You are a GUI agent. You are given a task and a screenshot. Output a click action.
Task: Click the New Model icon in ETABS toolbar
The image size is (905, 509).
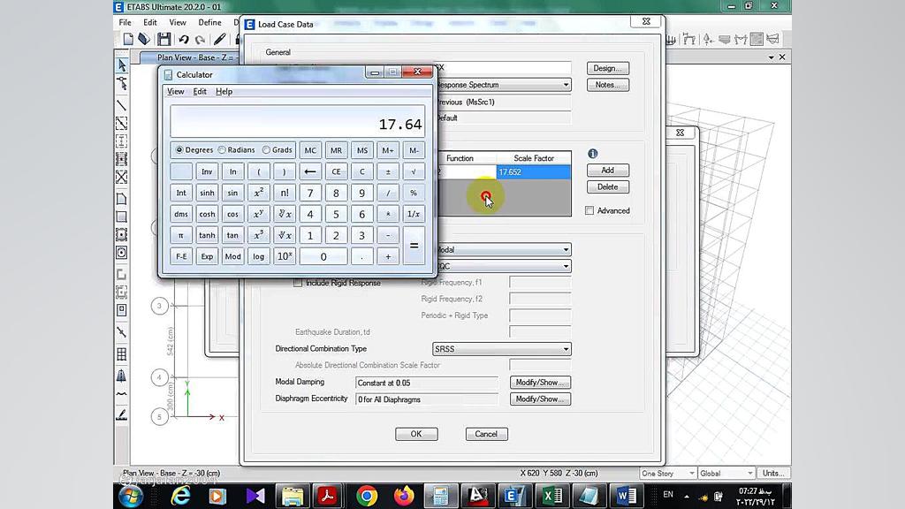tap(128, 39)
